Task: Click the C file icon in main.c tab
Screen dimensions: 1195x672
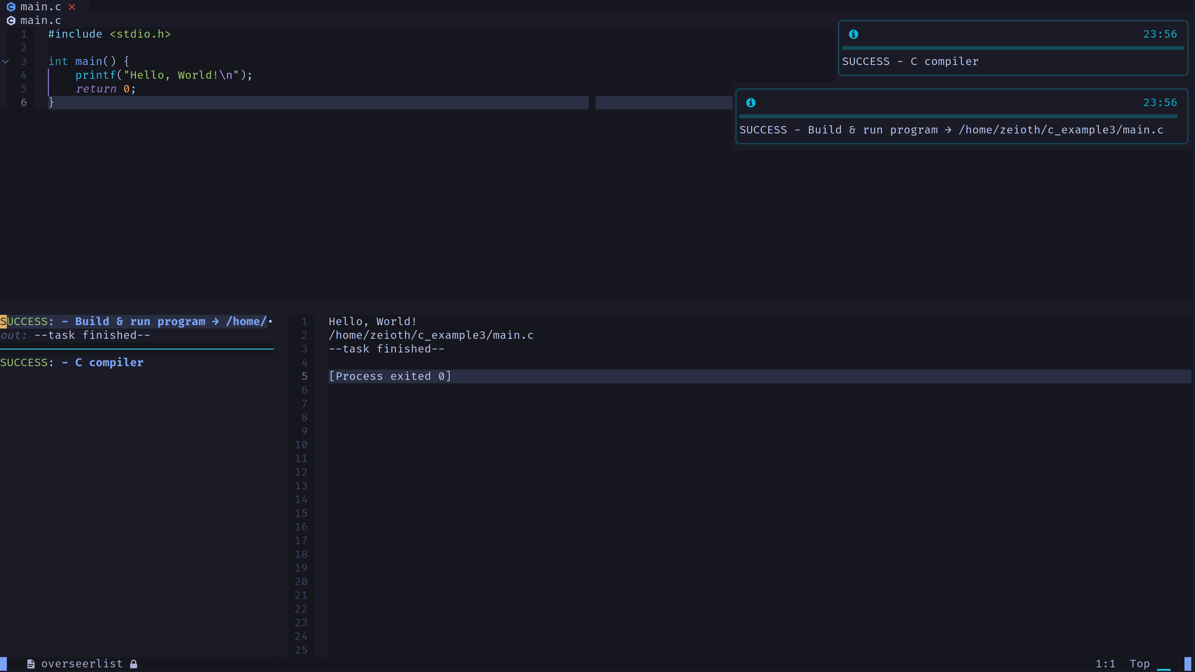Action: click(11, 7)
